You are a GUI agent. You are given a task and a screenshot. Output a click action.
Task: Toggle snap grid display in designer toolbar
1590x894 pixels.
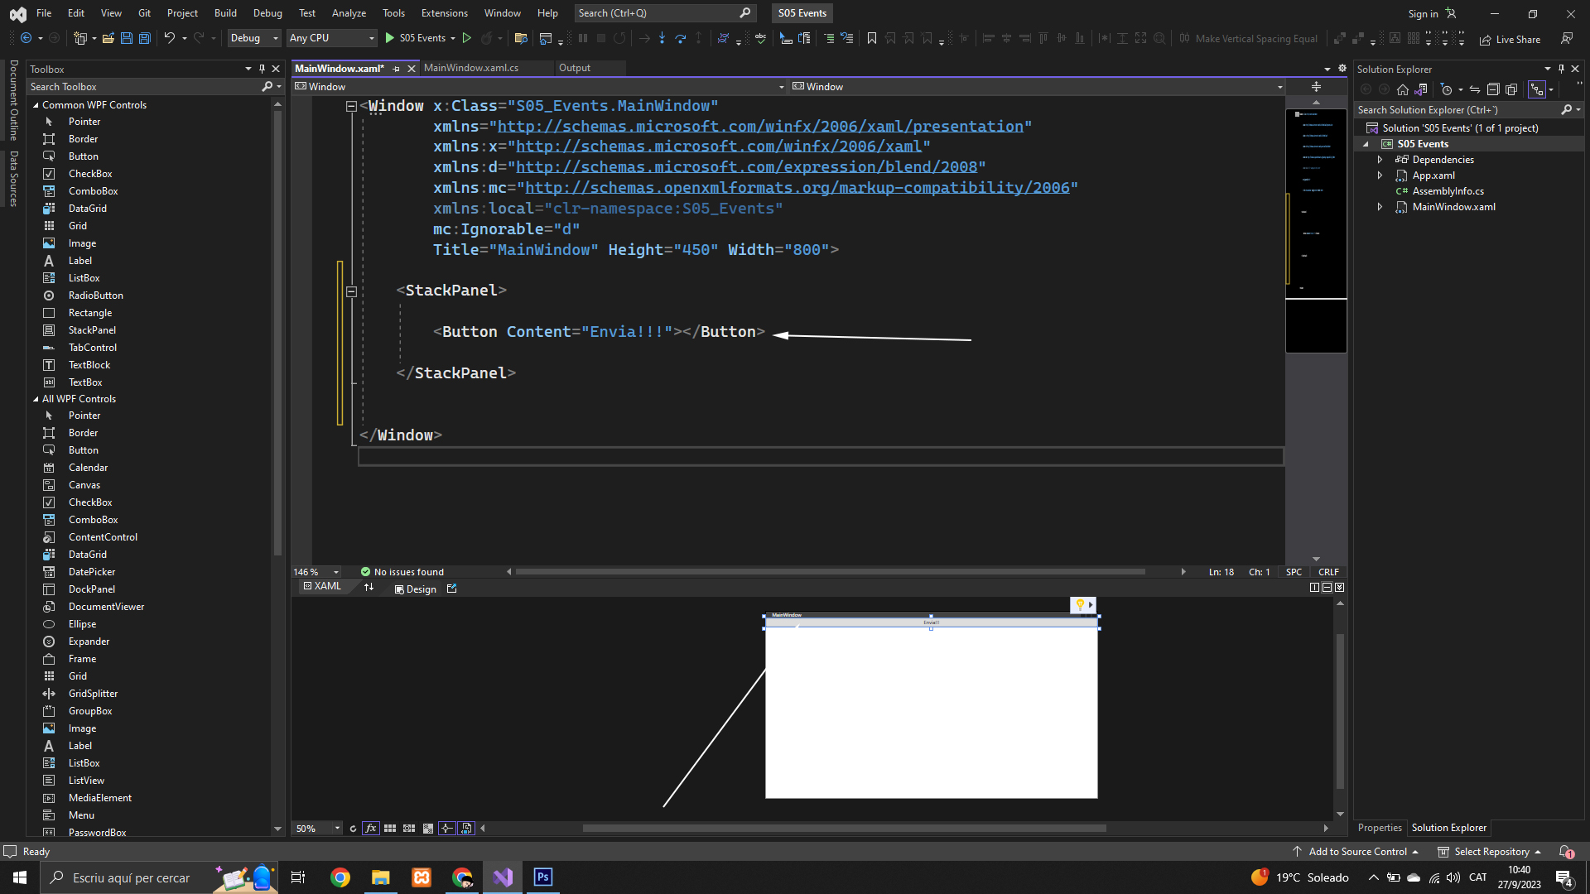click(390, 828)
